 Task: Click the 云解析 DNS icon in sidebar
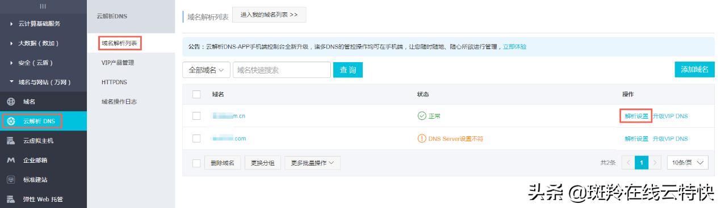tap(10, 121)
